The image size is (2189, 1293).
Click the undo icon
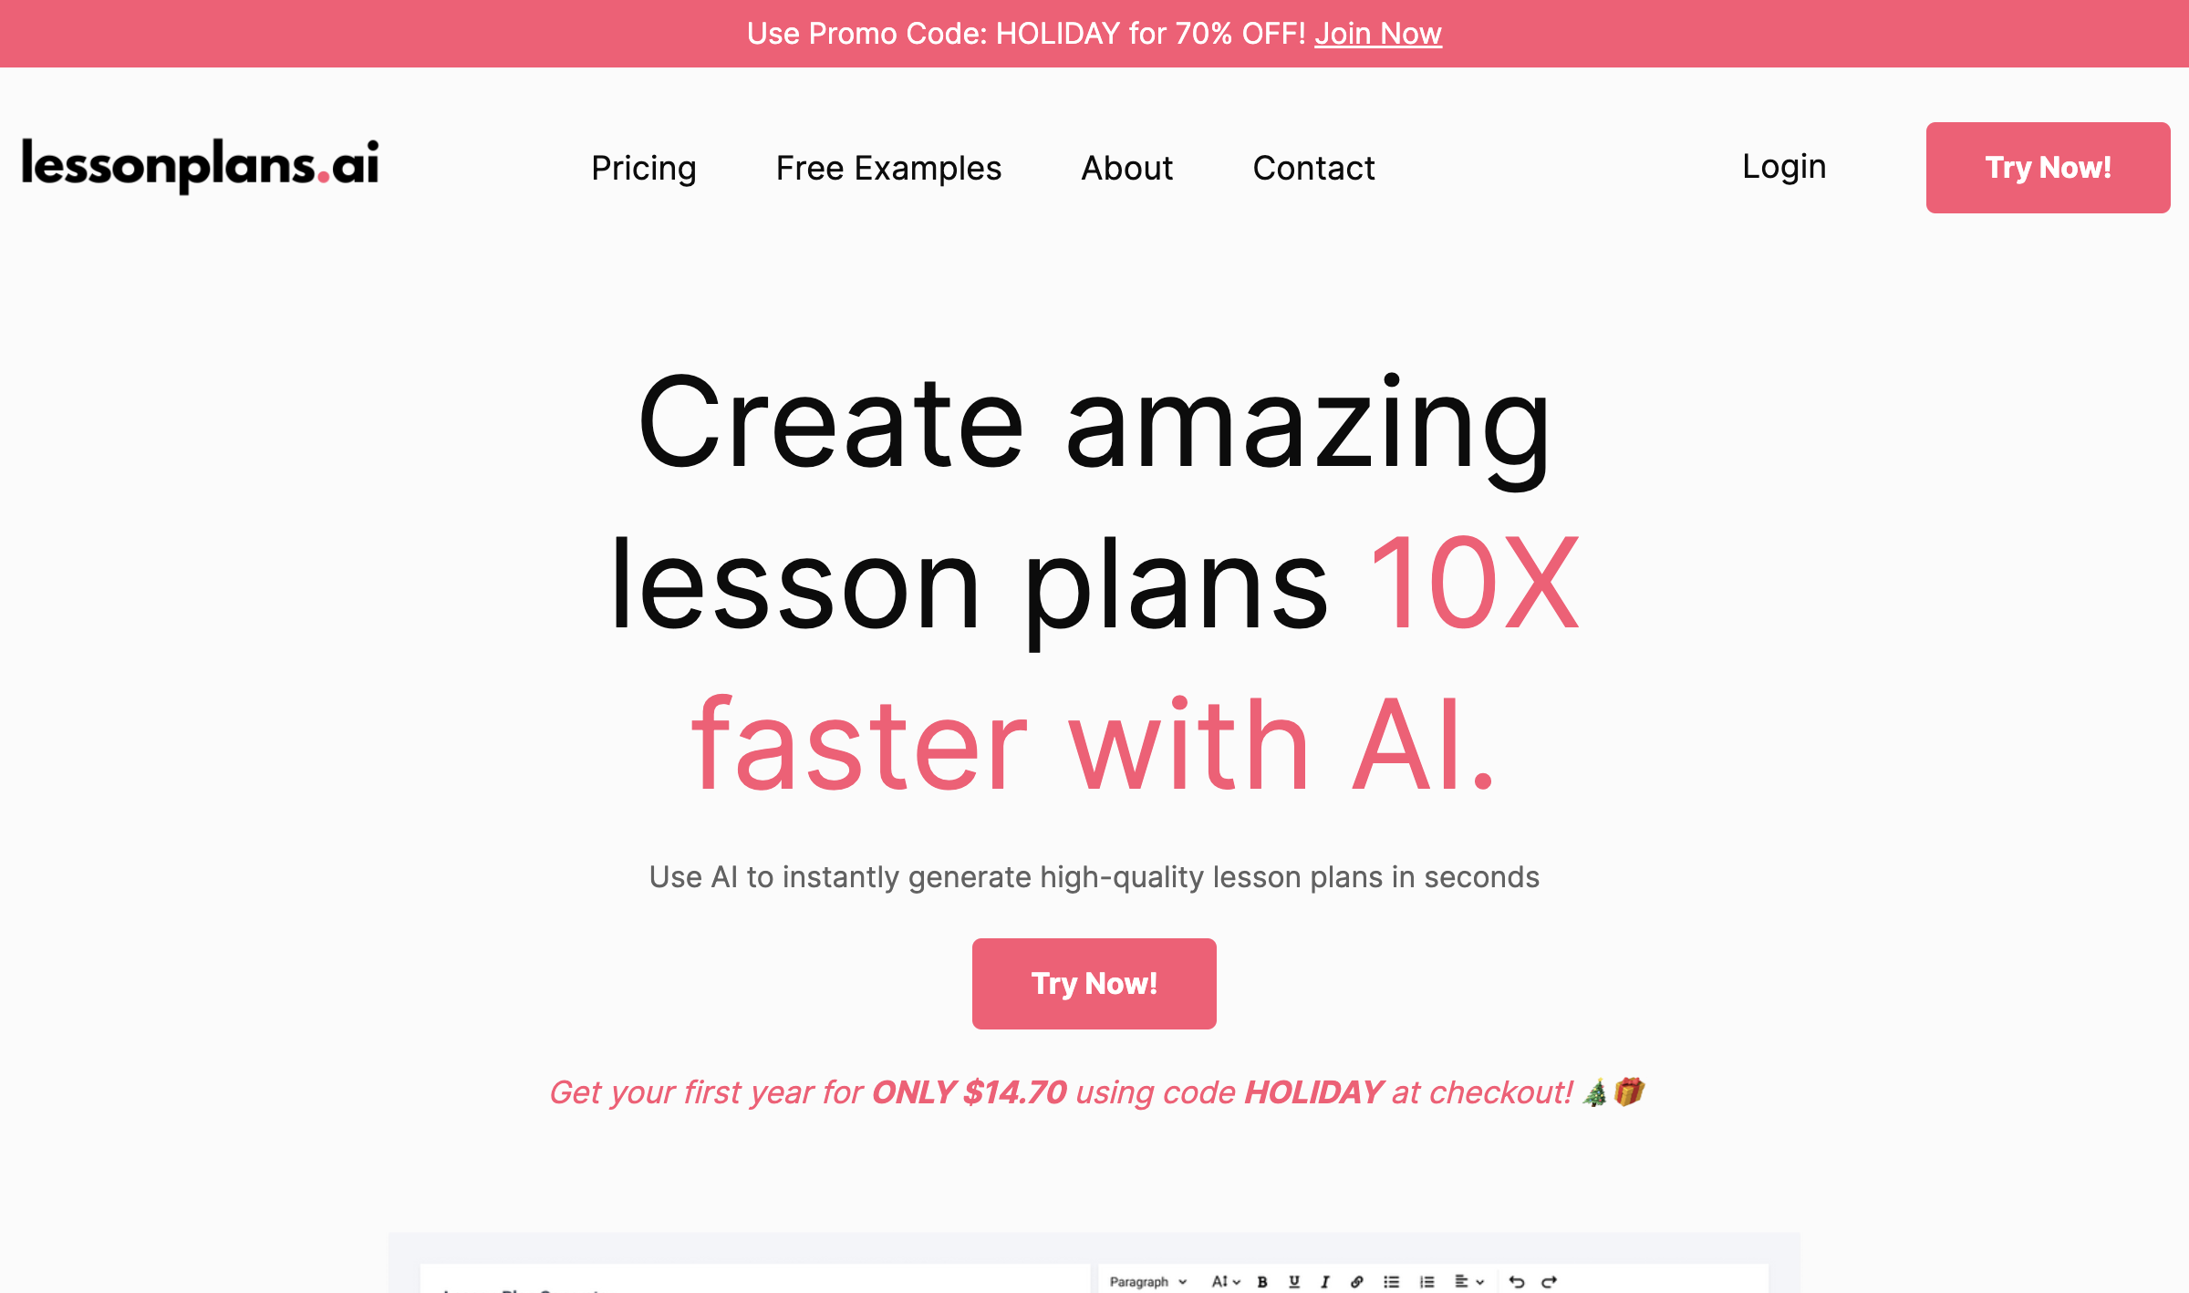[x=1515, y=1279]
